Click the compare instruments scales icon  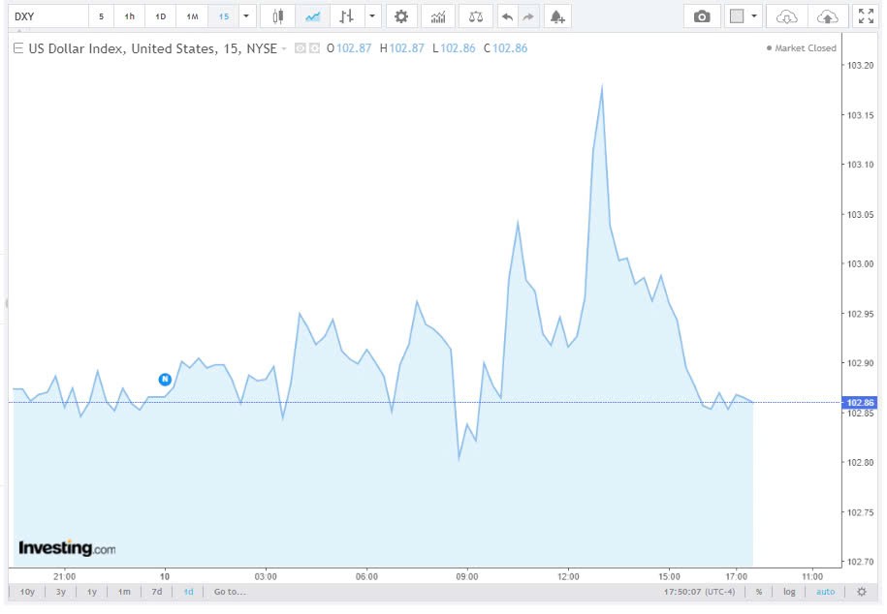click(475, 15)
